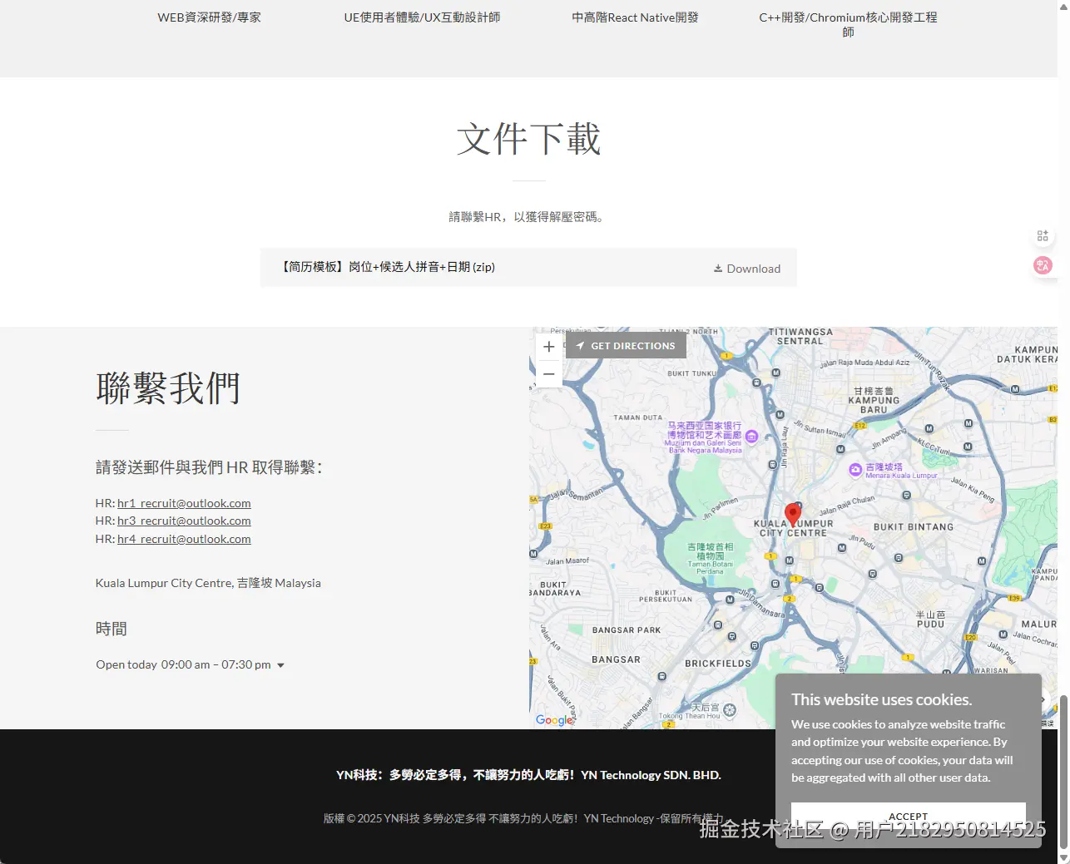Email hr4_recruit@outlook.com
The image size is (1070, 864).
tap(184, 538)
